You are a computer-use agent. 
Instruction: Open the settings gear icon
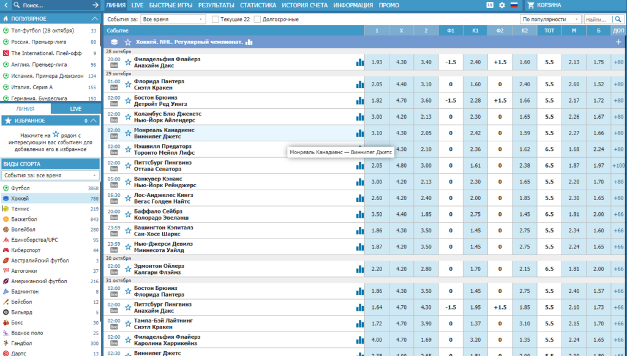pos(502,5)
